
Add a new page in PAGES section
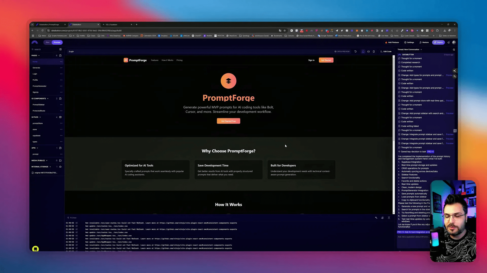[x=60, y=55]
